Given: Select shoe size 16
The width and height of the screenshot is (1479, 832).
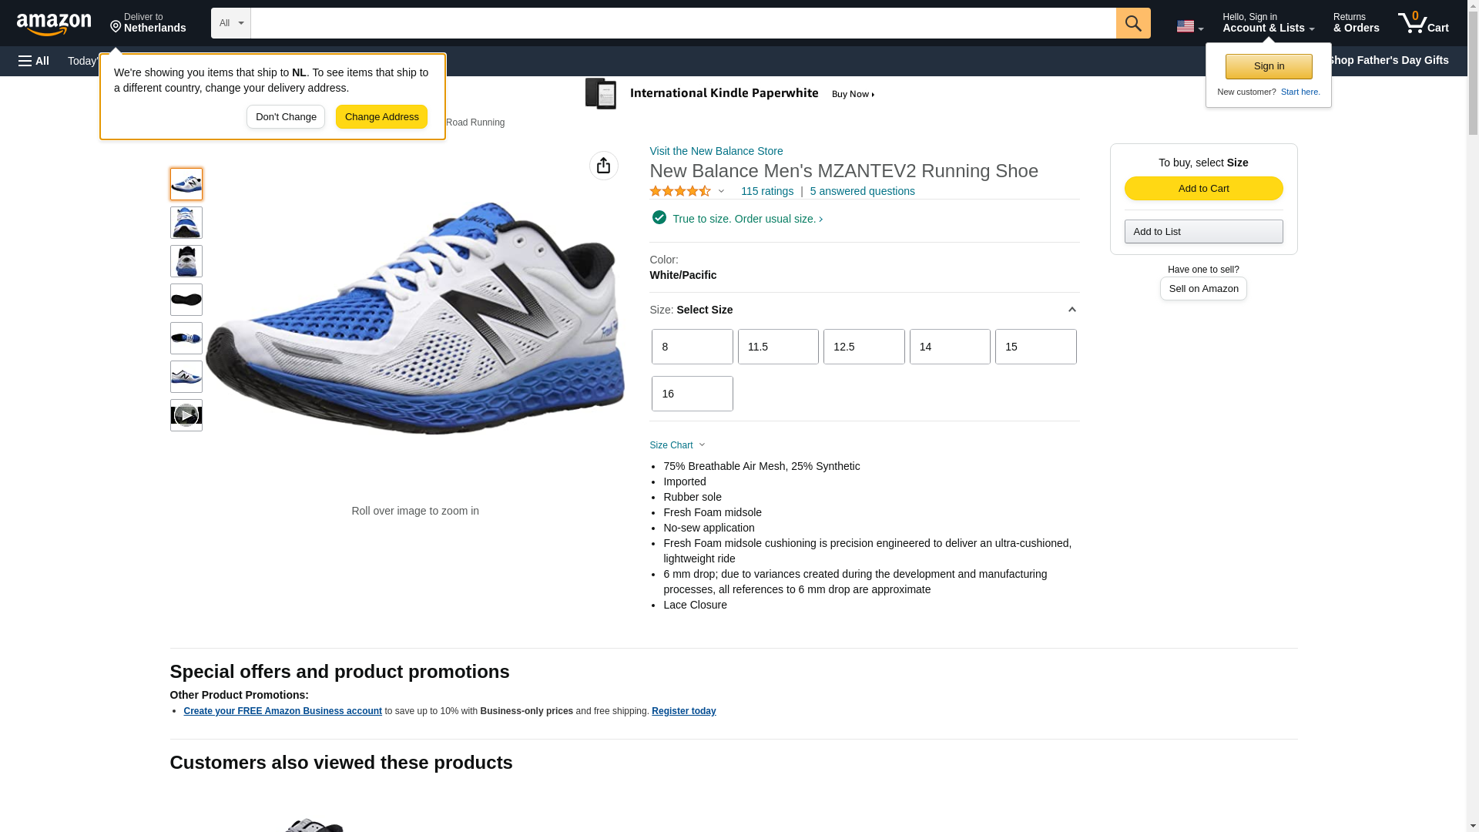Looking at the screenshot, I should [x=692, y=394].
